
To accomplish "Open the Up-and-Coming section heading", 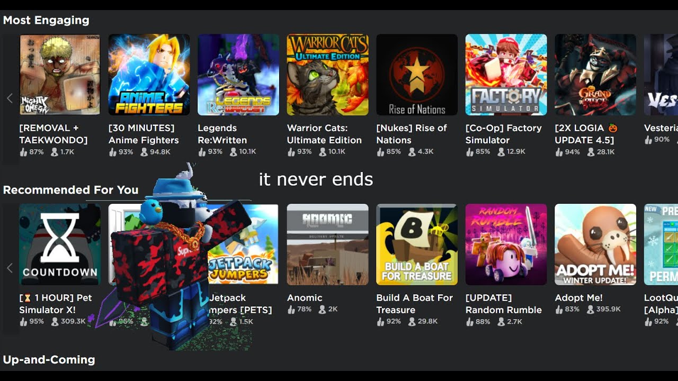I will point(49,360).
